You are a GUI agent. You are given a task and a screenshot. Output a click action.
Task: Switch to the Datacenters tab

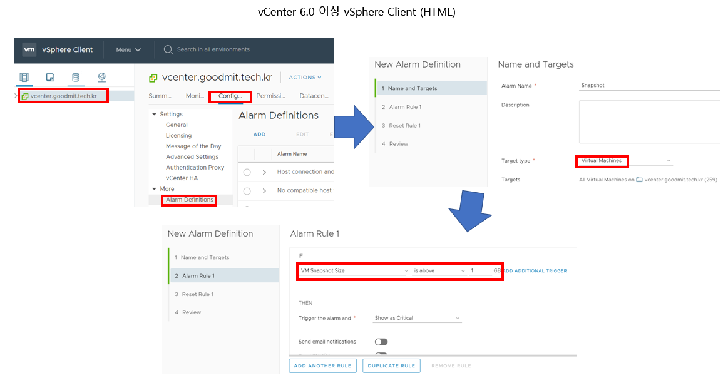314,96
